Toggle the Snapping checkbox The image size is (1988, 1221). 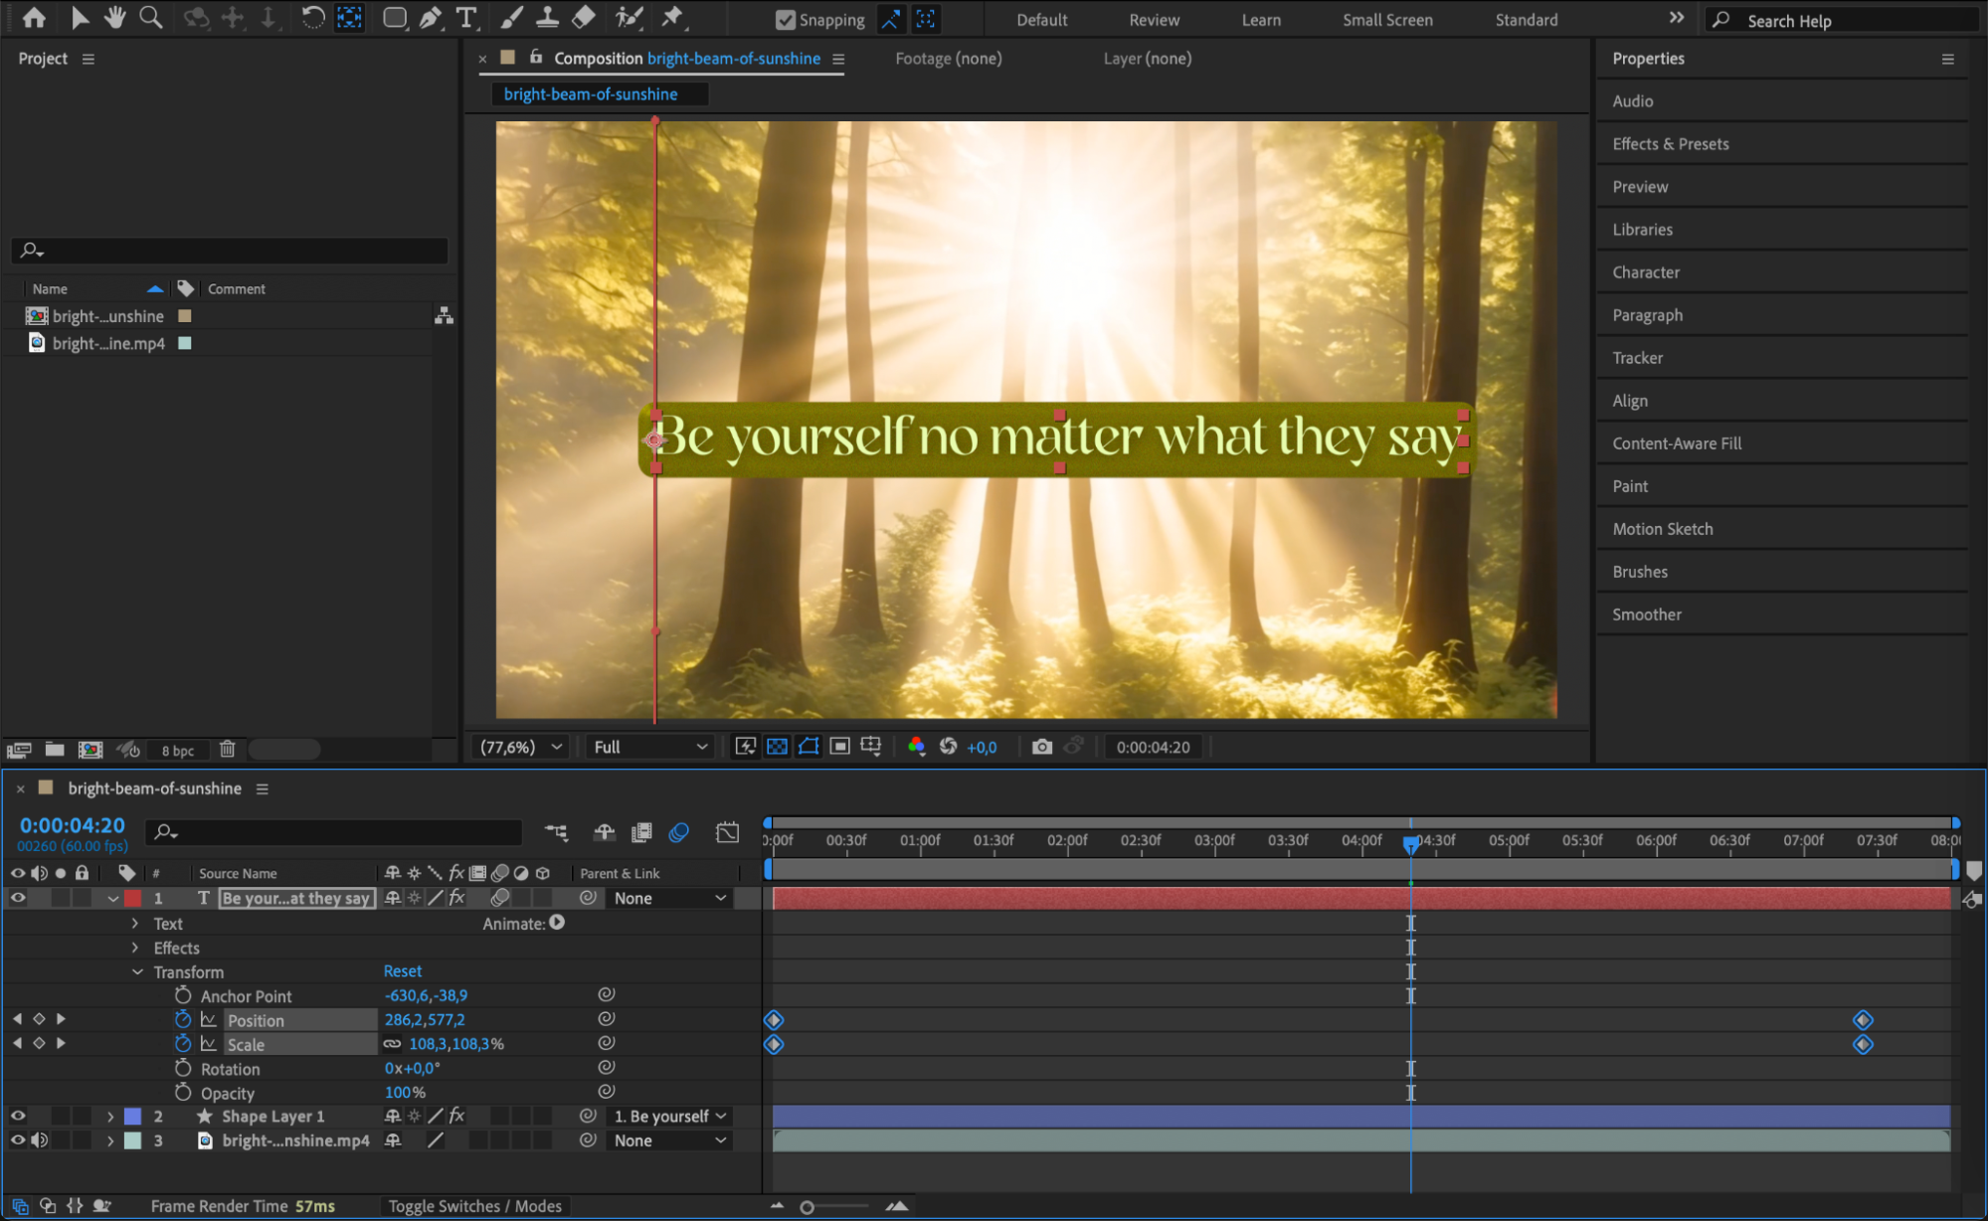[x=785, y=20]
